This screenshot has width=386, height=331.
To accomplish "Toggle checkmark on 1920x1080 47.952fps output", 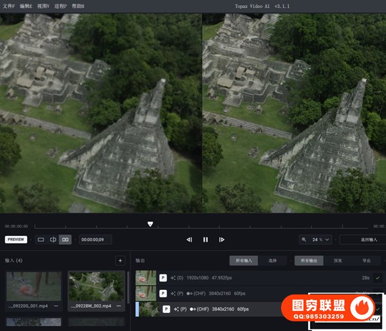I will pos(378,278).
